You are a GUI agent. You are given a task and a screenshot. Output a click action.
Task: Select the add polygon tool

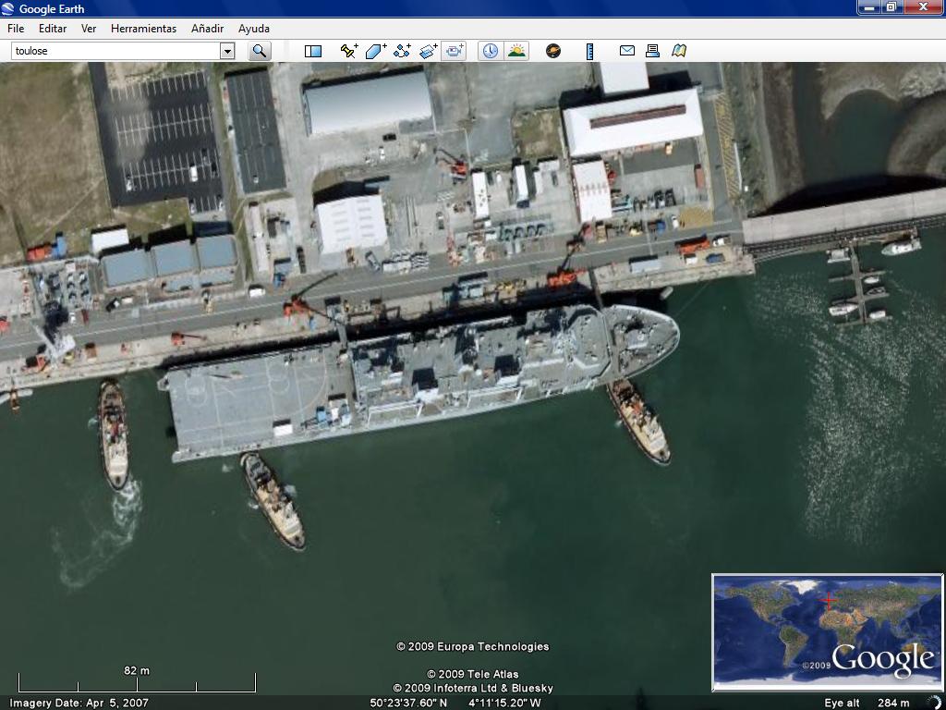[375, 51]
